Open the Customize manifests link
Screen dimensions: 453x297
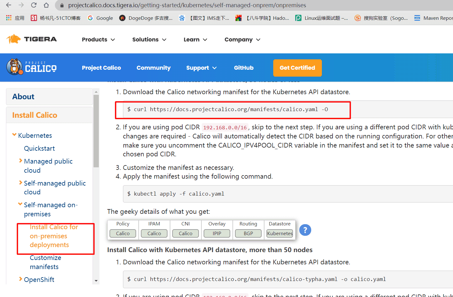pyautogui.click(x=45, y=262)
